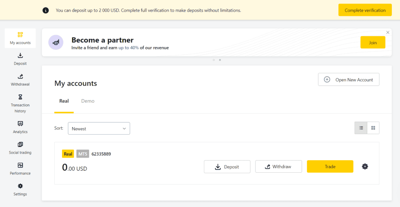Screen dimensions: 400x207
Task: Go to second banner carousel dot
Action: (x=220, y=60)
